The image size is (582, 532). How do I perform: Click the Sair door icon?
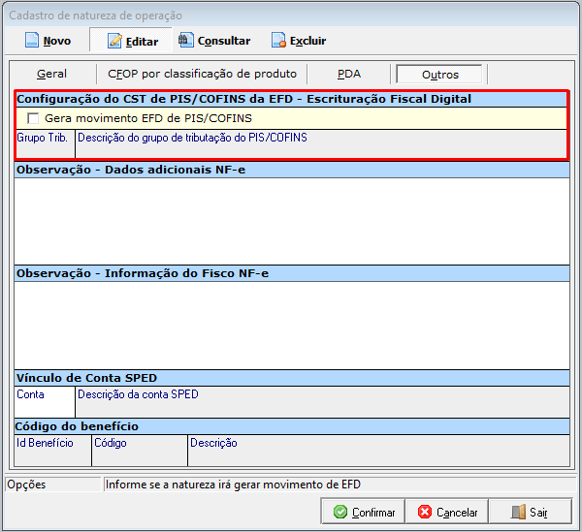[518, 512]
